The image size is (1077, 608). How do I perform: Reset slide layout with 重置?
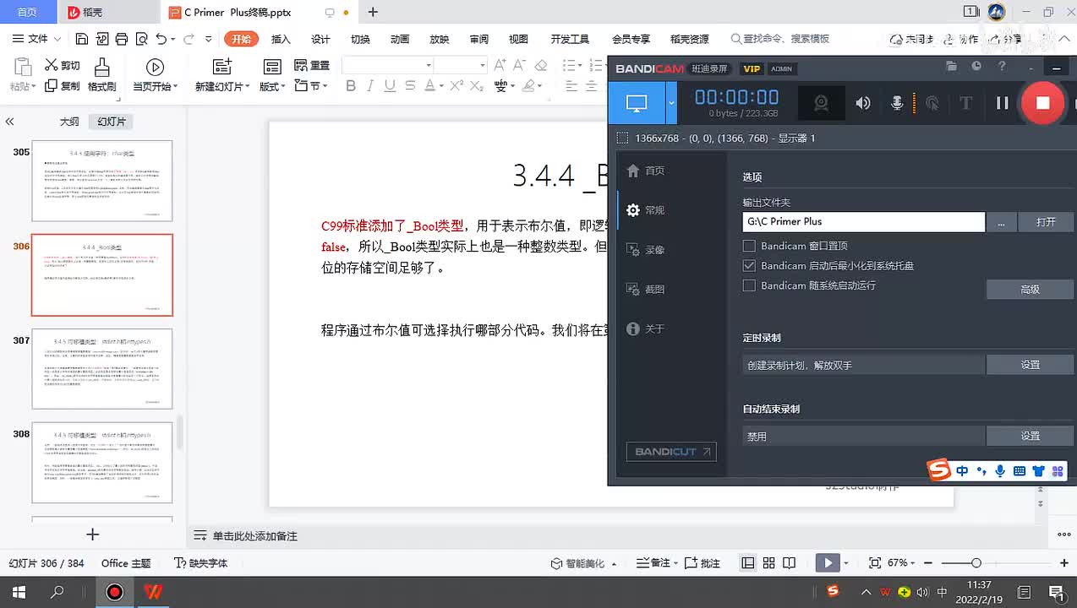[x=311, y=65]
